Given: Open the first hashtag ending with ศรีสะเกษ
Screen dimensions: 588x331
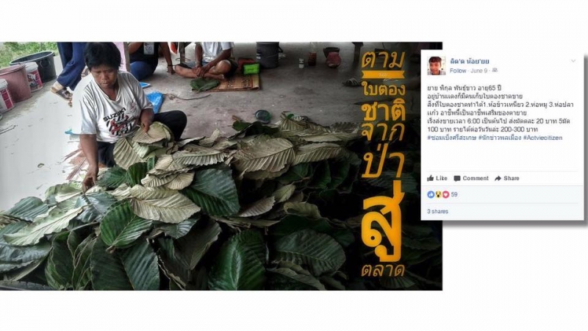Looking at the screenshot, I should (x=451, y=138).
